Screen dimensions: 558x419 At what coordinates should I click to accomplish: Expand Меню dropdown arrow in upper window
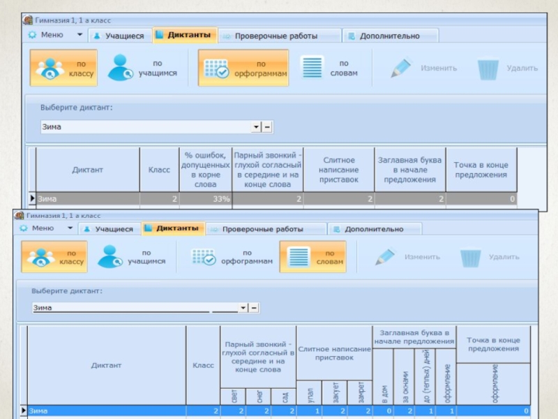click(80, 34)
